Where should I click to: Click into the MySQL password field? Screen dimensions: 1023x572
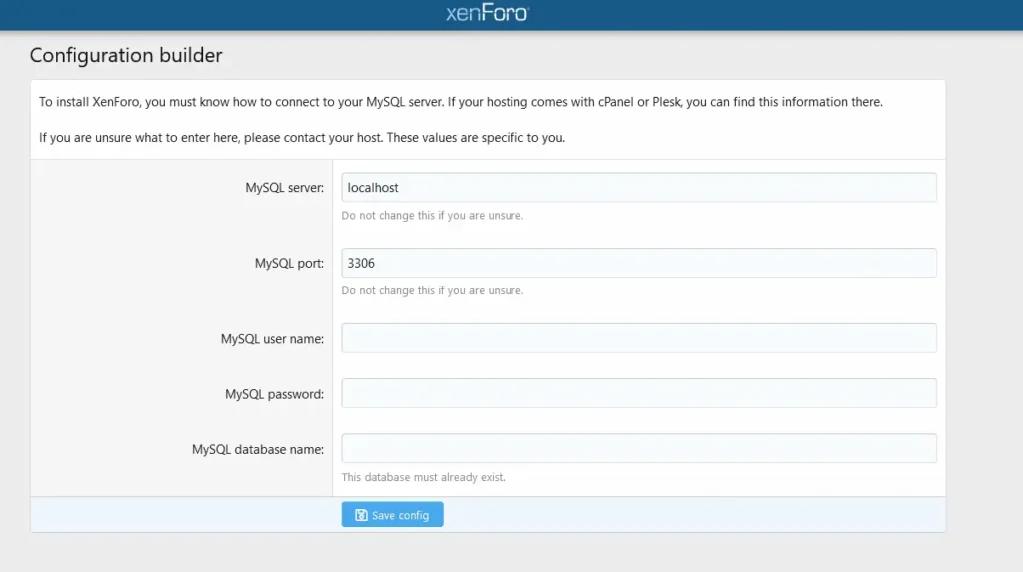click(x=638, y=393)
